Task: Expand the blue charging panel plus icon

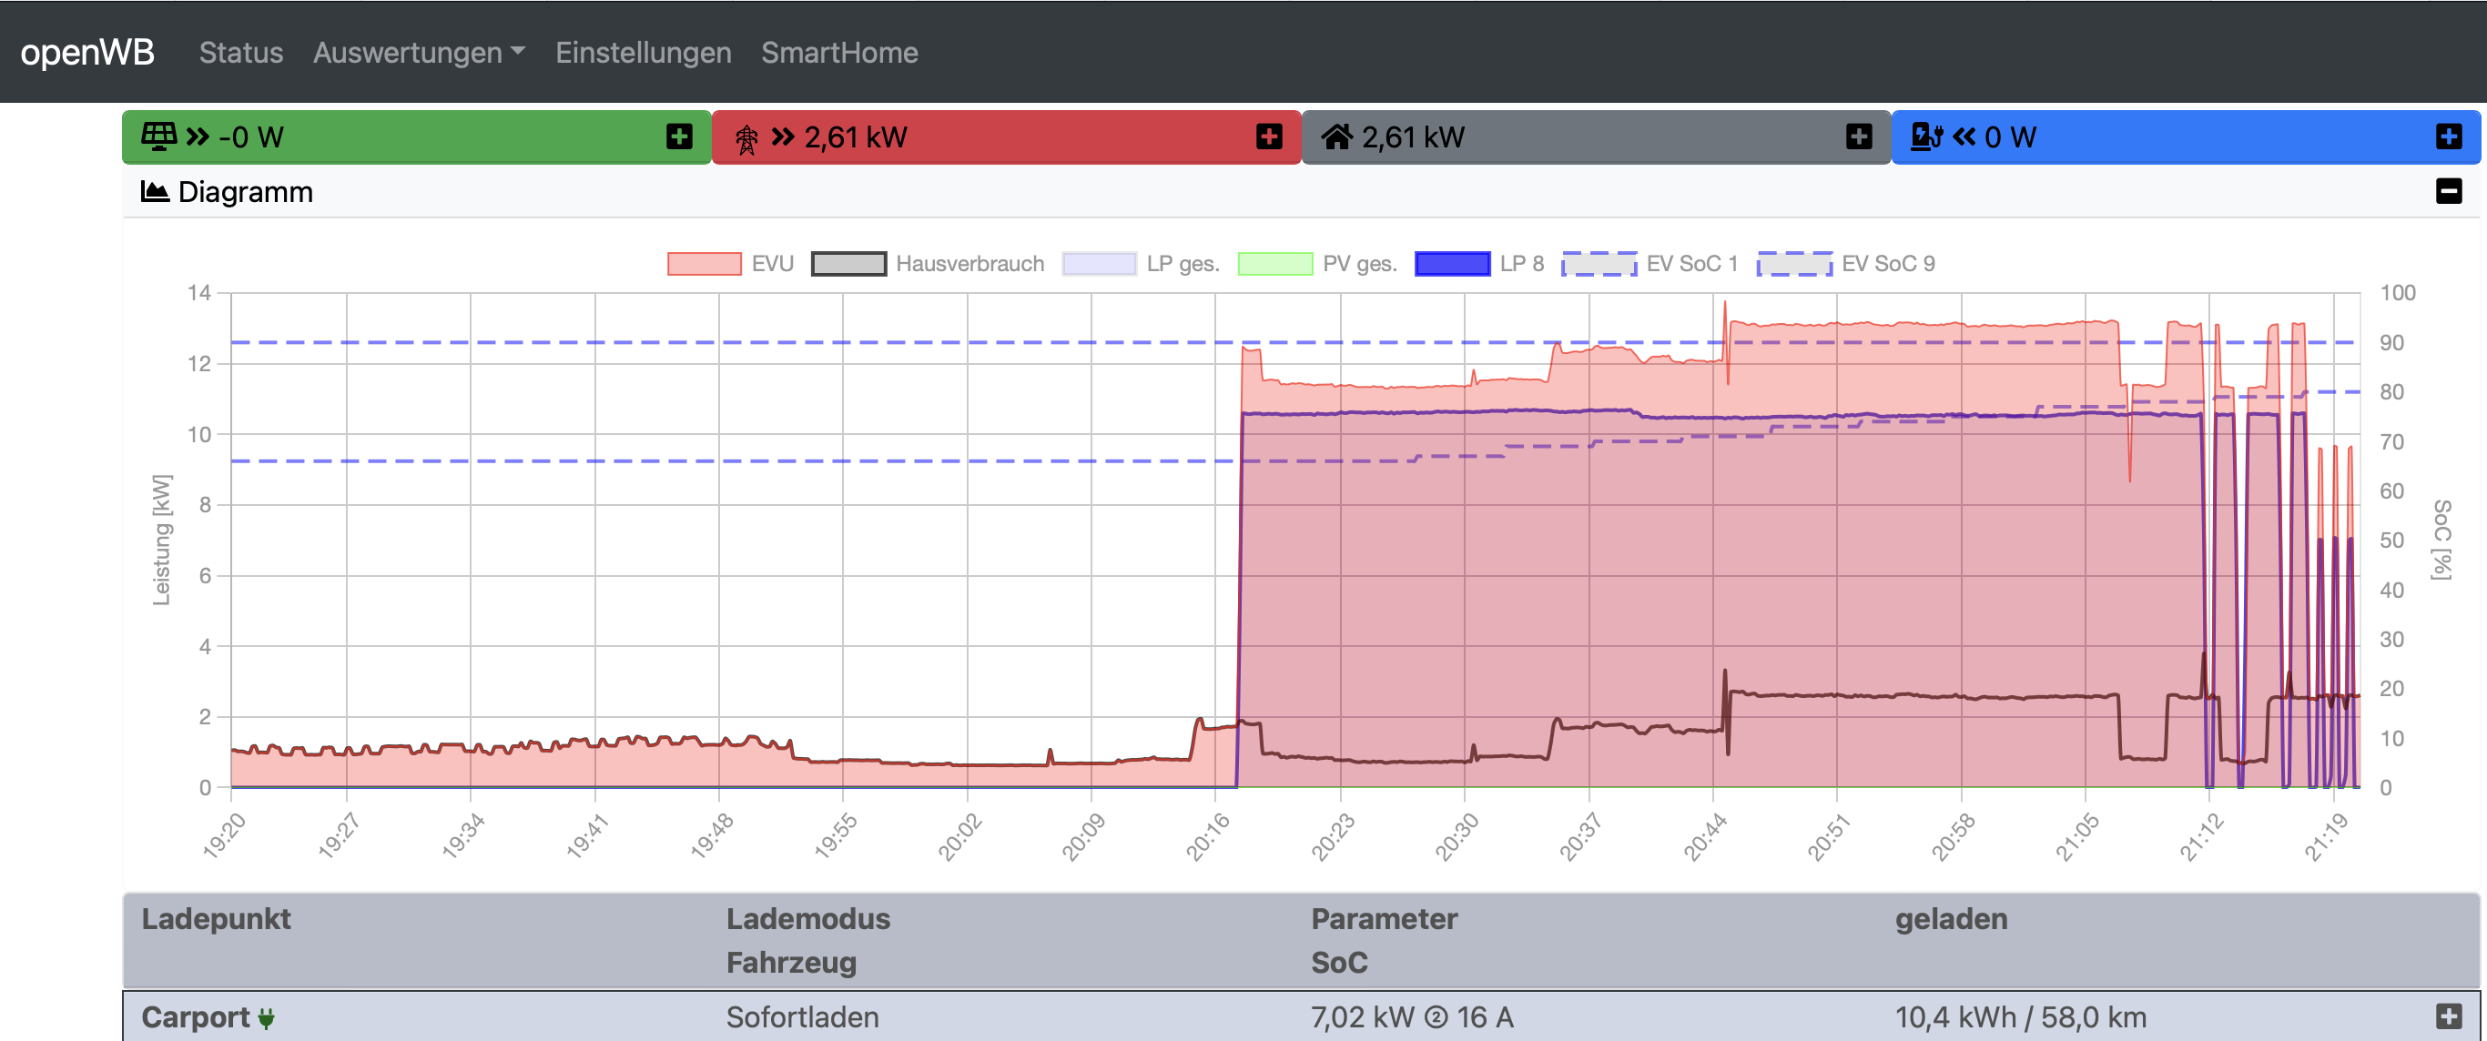Action: click(2449, 137)
